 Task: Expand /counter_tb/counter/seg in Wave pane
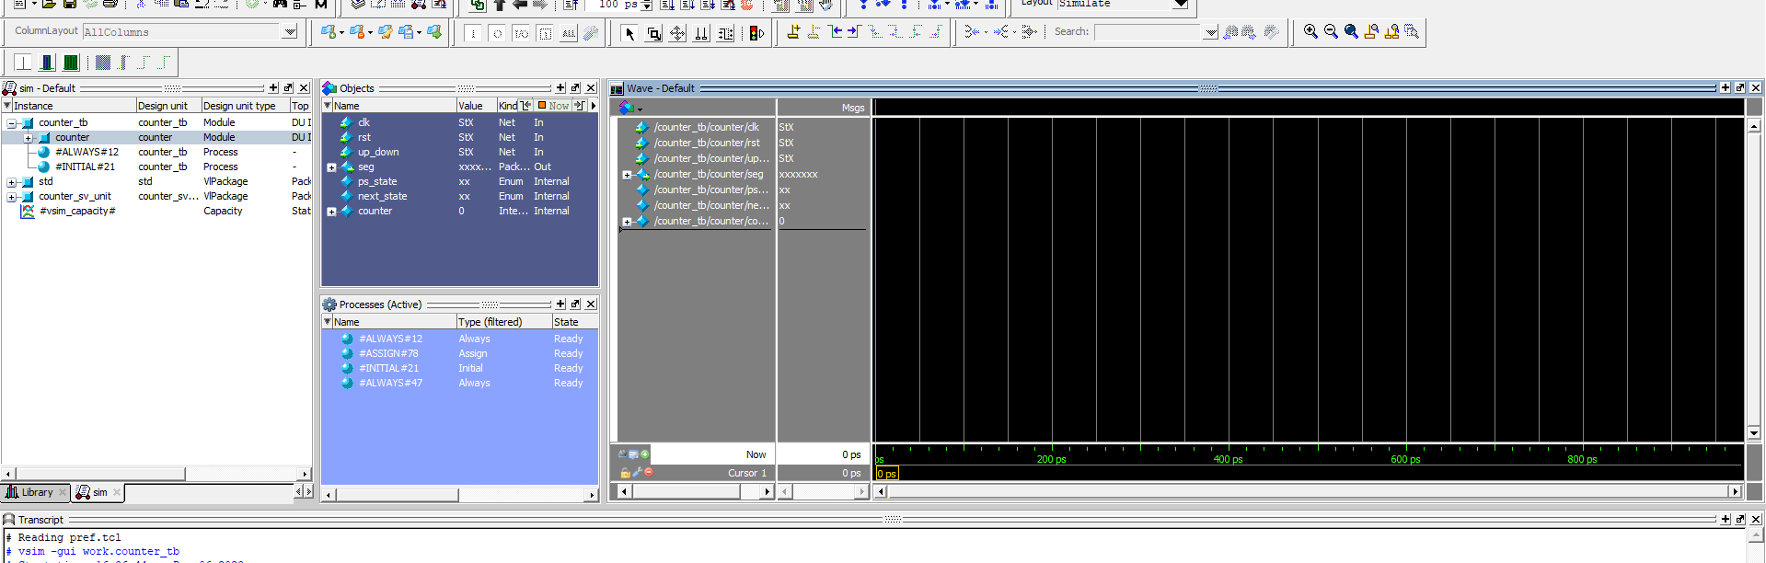[627, 175]
